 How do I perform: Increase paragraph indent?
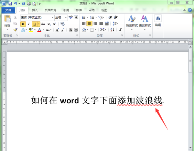pyautogui.click(x=116, y=17)
